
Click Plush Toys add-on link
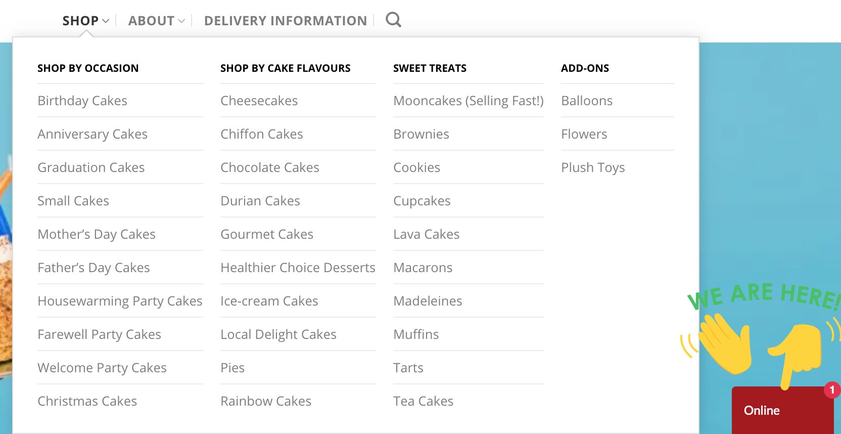coord(593,167)
